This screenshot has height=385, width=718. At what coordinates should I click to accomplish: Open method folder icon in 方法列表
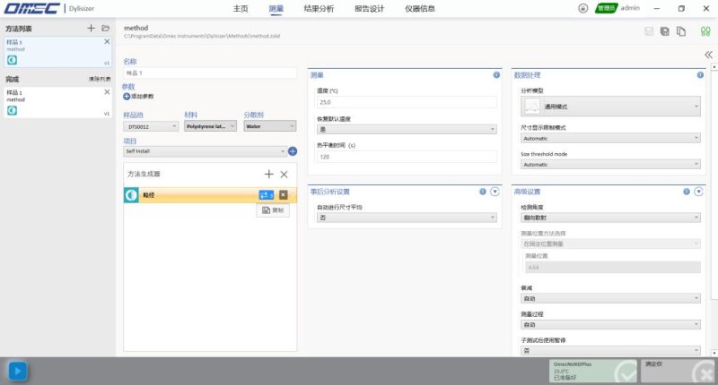(x=105, y=29)
